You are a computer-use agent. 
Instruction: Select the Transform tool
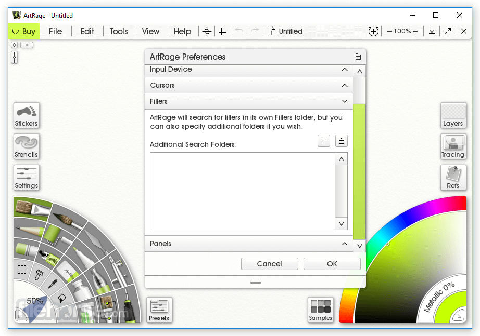[39, 275]
